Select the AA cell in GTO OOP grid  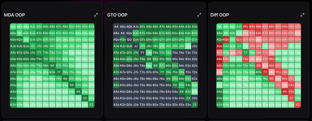116,26
